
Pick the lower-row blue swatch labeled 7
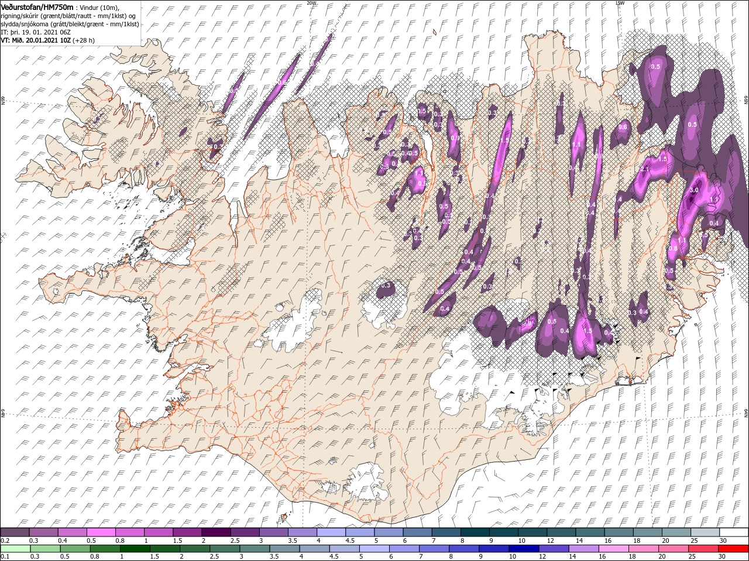pyautogui.click(x=434, y=548)
